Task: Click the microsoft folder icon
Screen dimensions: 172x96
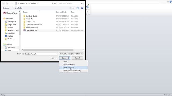Action: click(24, 19)
